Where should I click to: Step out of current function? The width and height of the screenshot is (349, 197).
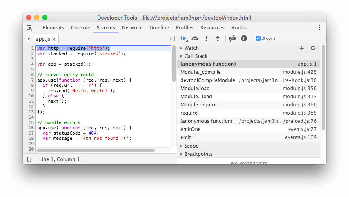(218, 38)
